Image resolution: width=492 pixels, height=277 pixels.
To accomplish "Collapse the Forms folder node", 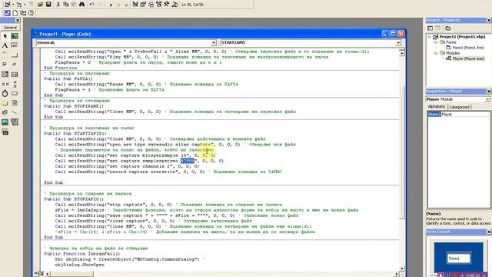I will (436, 42).
